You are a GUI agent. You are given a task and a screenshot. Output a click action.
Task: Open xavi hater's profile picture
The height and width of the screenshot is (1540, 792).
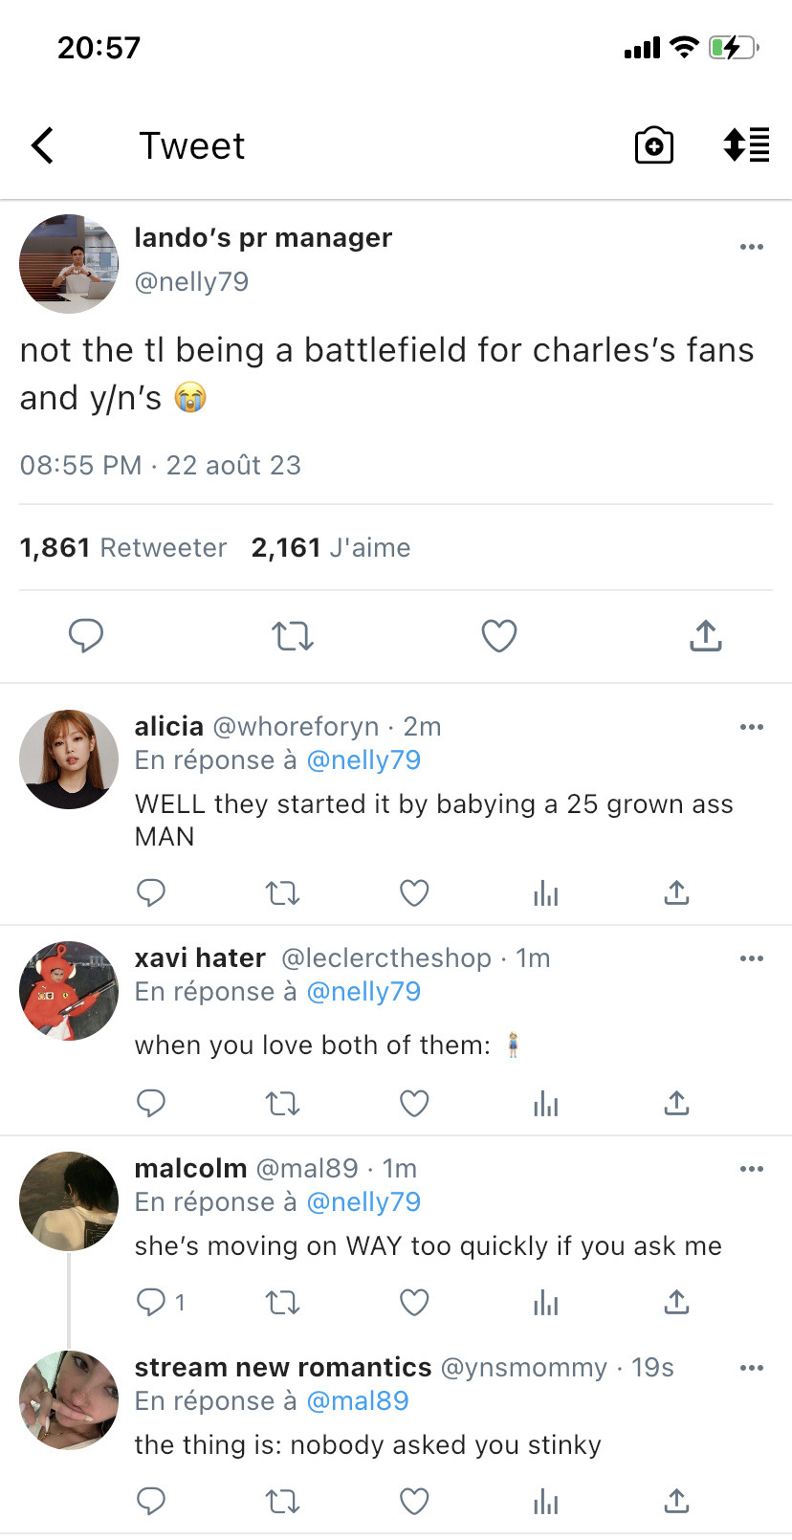69,991
